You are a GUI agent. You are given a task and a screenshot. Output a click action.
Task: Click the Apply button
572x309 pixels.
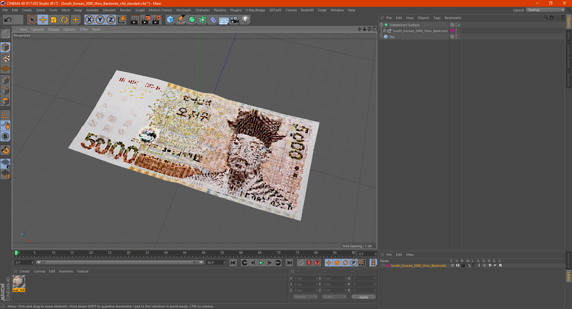point(363,297)
